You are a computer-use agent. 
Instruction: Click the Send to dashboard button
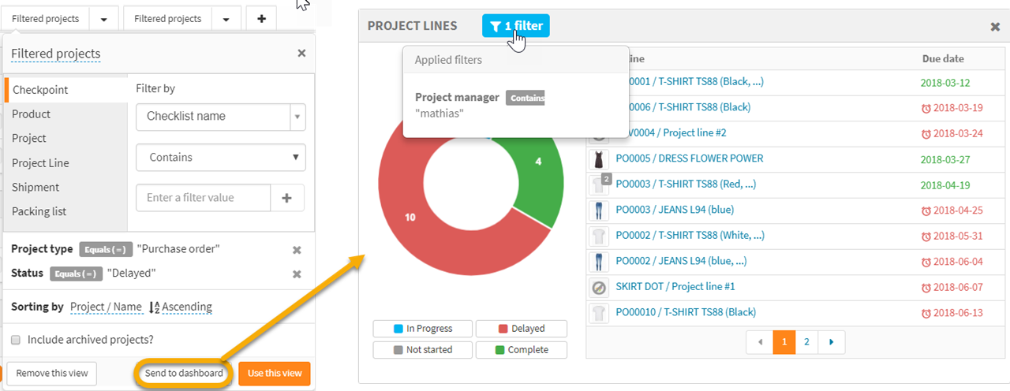coord(184,373)
